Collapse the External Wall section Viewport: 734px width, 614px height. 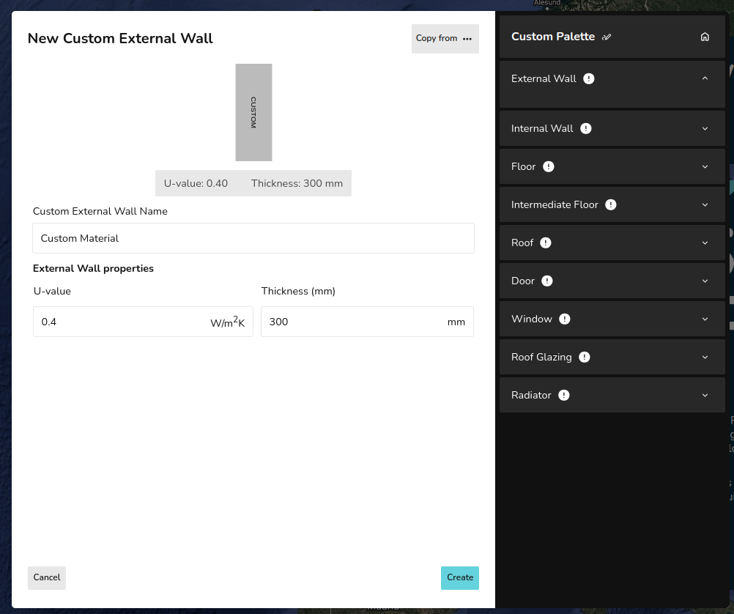705,78
